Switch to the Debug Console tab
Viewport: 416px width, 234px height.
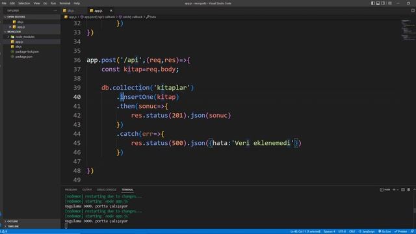pyautogui.click(x=107, y=190)
